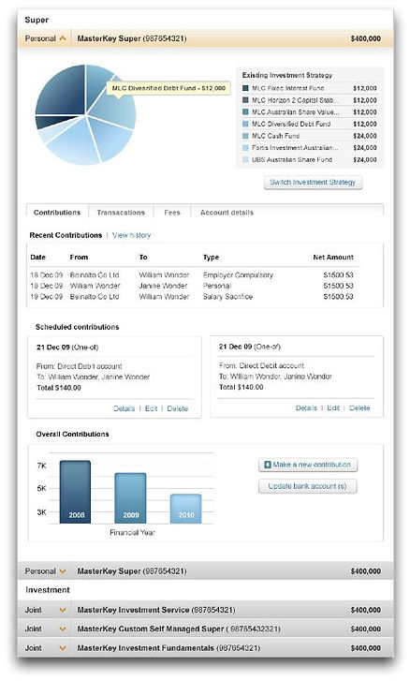This screenshot has height=681, width=410.
Task: Click the 2008 bar in Overall Contributions chart
Action: [76, 492]
